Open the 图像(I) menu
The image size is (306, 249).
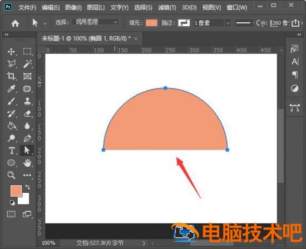tap(73, 8)
